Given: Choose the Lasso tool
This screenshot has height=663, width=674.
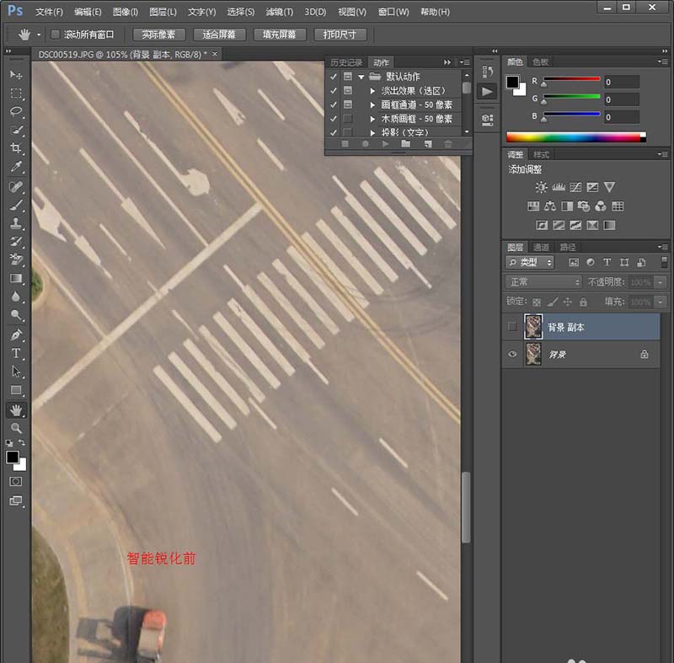Looking at the screenshot, I should (x=16, y=111).
